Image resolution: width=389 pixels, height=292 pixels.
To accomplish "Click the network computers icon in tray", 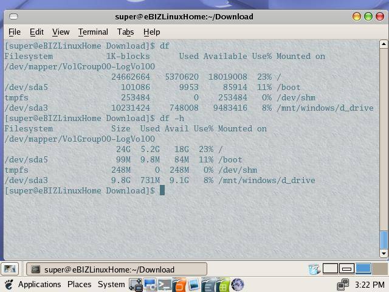I will (343, 284).
